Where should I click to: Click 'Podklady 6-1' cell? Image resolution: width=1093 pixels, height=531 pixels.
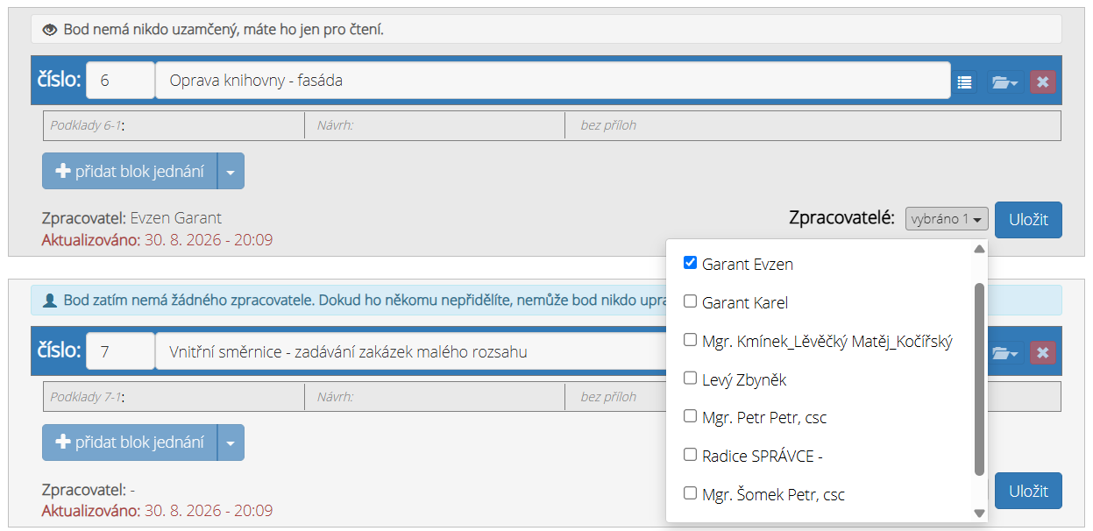coord(174,125)
